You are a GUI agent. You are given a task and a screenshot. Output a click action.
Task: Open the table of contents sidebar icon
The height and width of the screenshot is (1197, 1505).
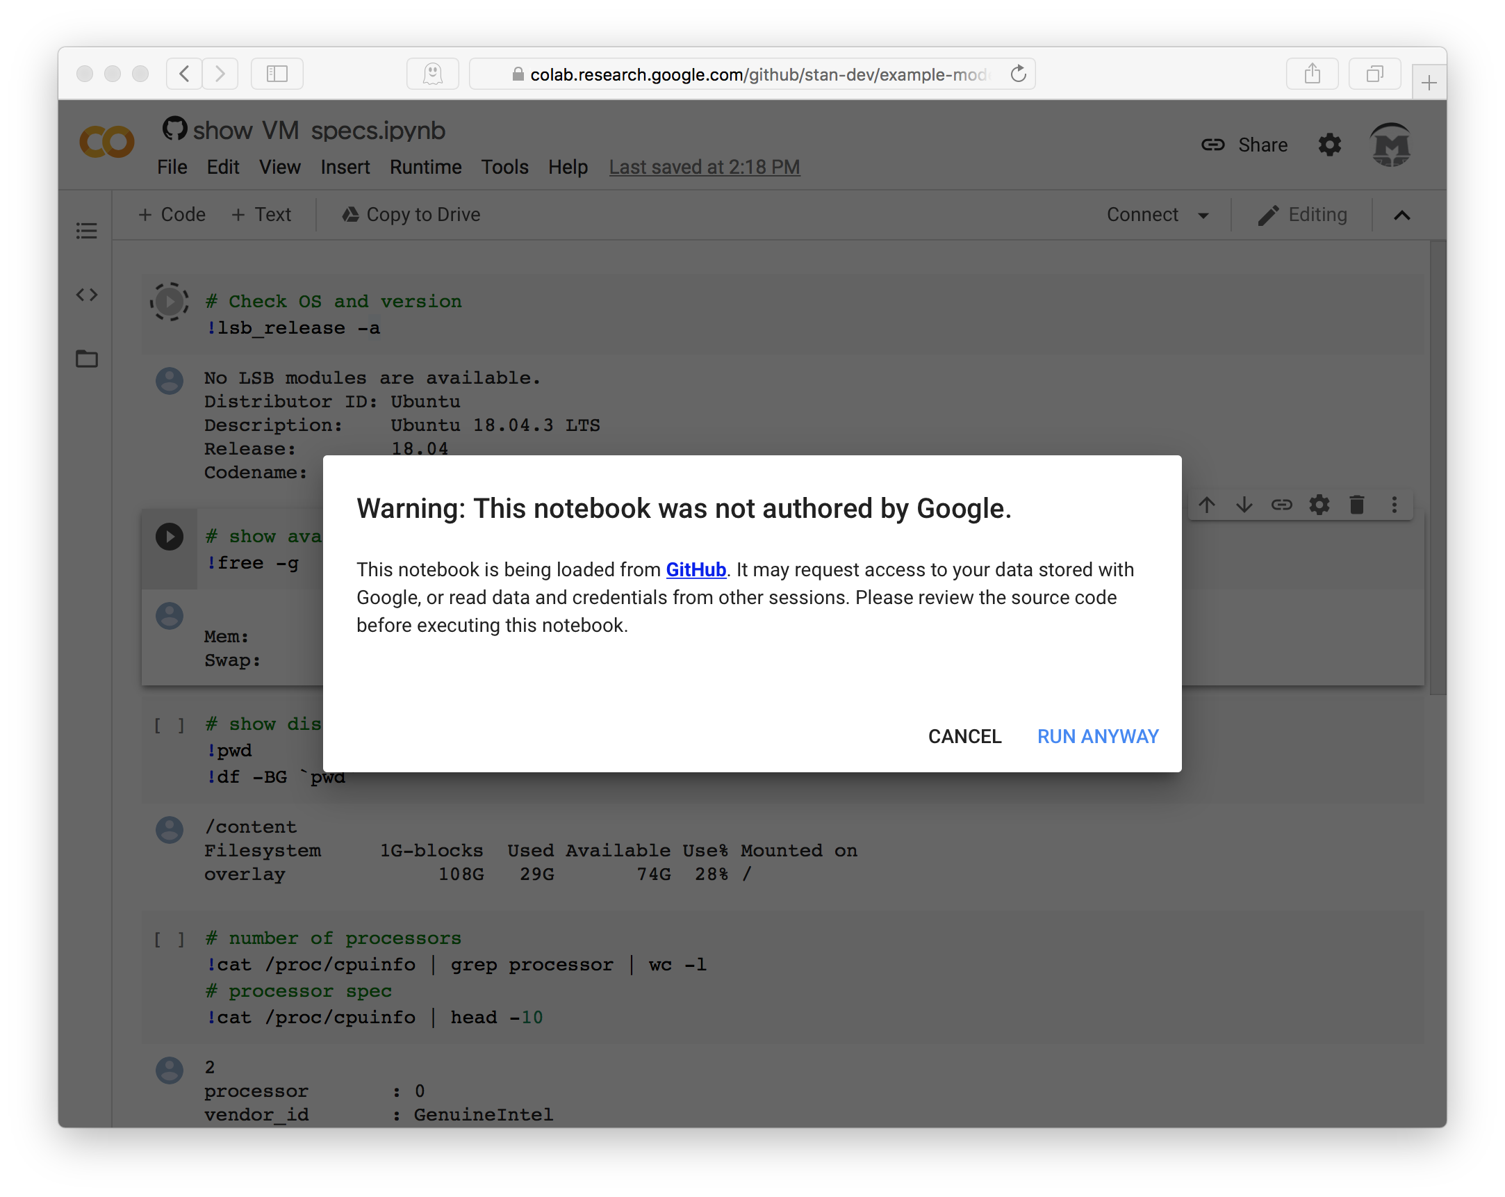(x=87, y=231)
